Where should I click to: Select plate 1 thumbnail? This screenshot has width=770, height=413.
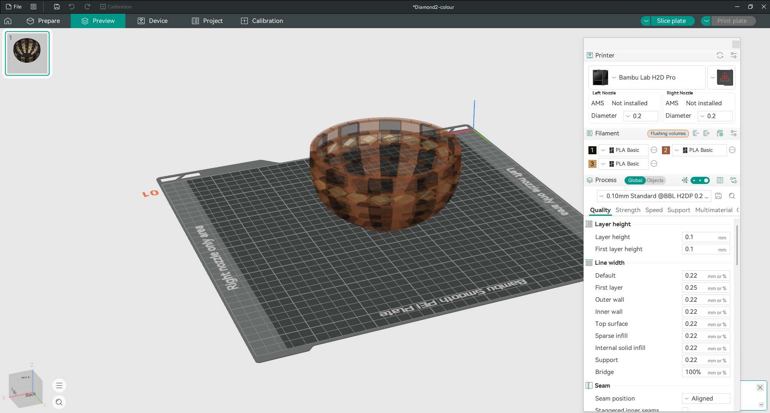tap(27, 53)
